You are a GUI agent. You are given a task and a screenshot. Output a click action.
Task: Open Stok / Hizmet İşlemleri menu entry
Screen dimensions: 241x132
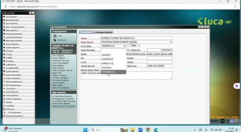[19, 27]
